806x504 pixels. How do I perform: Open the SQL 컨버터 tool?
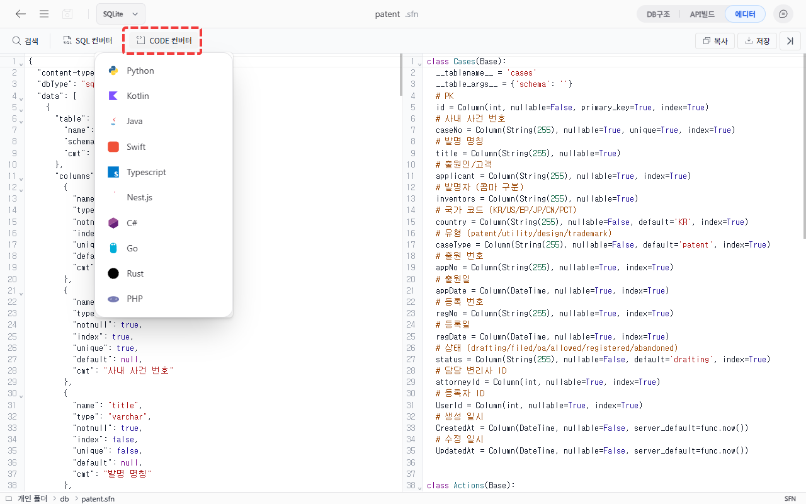pos(88,41)
